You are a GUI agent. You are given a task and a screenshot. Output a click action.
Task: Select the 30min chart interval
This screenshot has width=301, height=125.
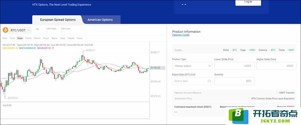(x=37, y=38)
